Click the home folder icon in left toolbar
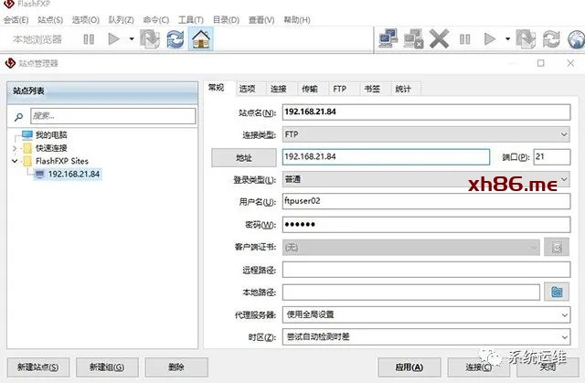 tap(201, 39)
